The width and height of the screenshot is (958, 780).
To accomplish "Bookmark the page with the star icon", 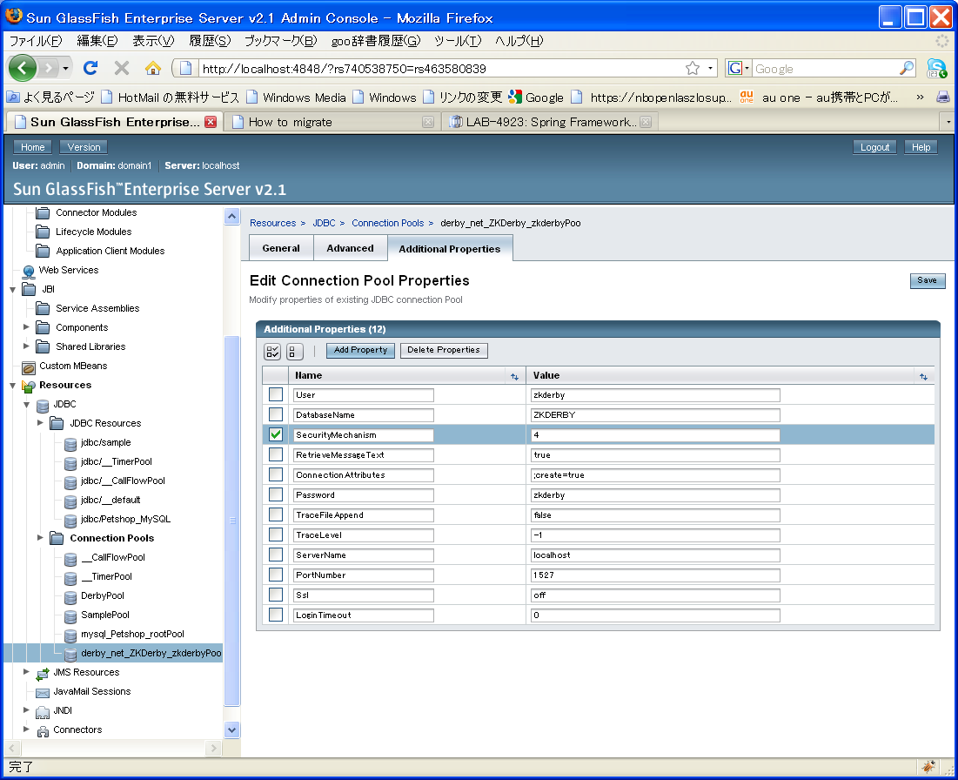I will (693, 69).
